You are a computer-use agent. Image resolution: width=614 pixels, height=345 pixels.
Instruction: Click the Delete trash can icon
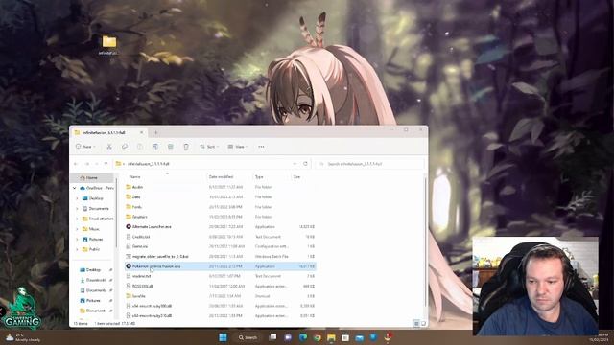pos(186,147)
